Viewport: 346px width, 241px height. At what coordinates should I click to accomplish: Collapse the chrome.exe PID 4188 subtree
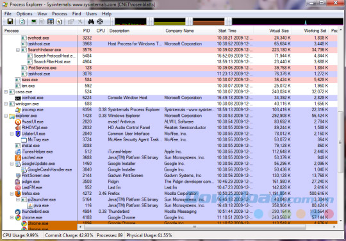[x=12, y=217]
